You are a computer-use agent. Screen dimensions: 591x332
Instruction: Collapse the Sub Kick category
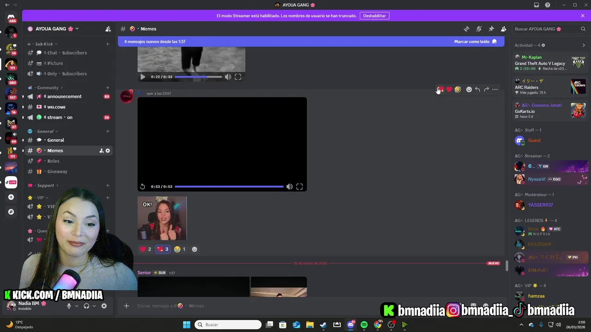pos(44,44)
